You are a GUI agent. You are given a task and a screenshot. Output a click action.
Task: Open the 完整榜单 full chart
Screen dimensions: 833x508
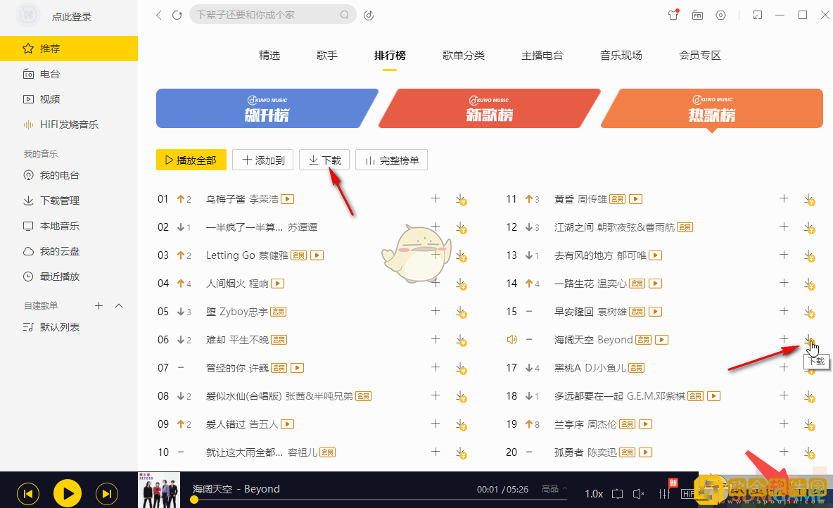pyautogui.click(x=392, y=160)
